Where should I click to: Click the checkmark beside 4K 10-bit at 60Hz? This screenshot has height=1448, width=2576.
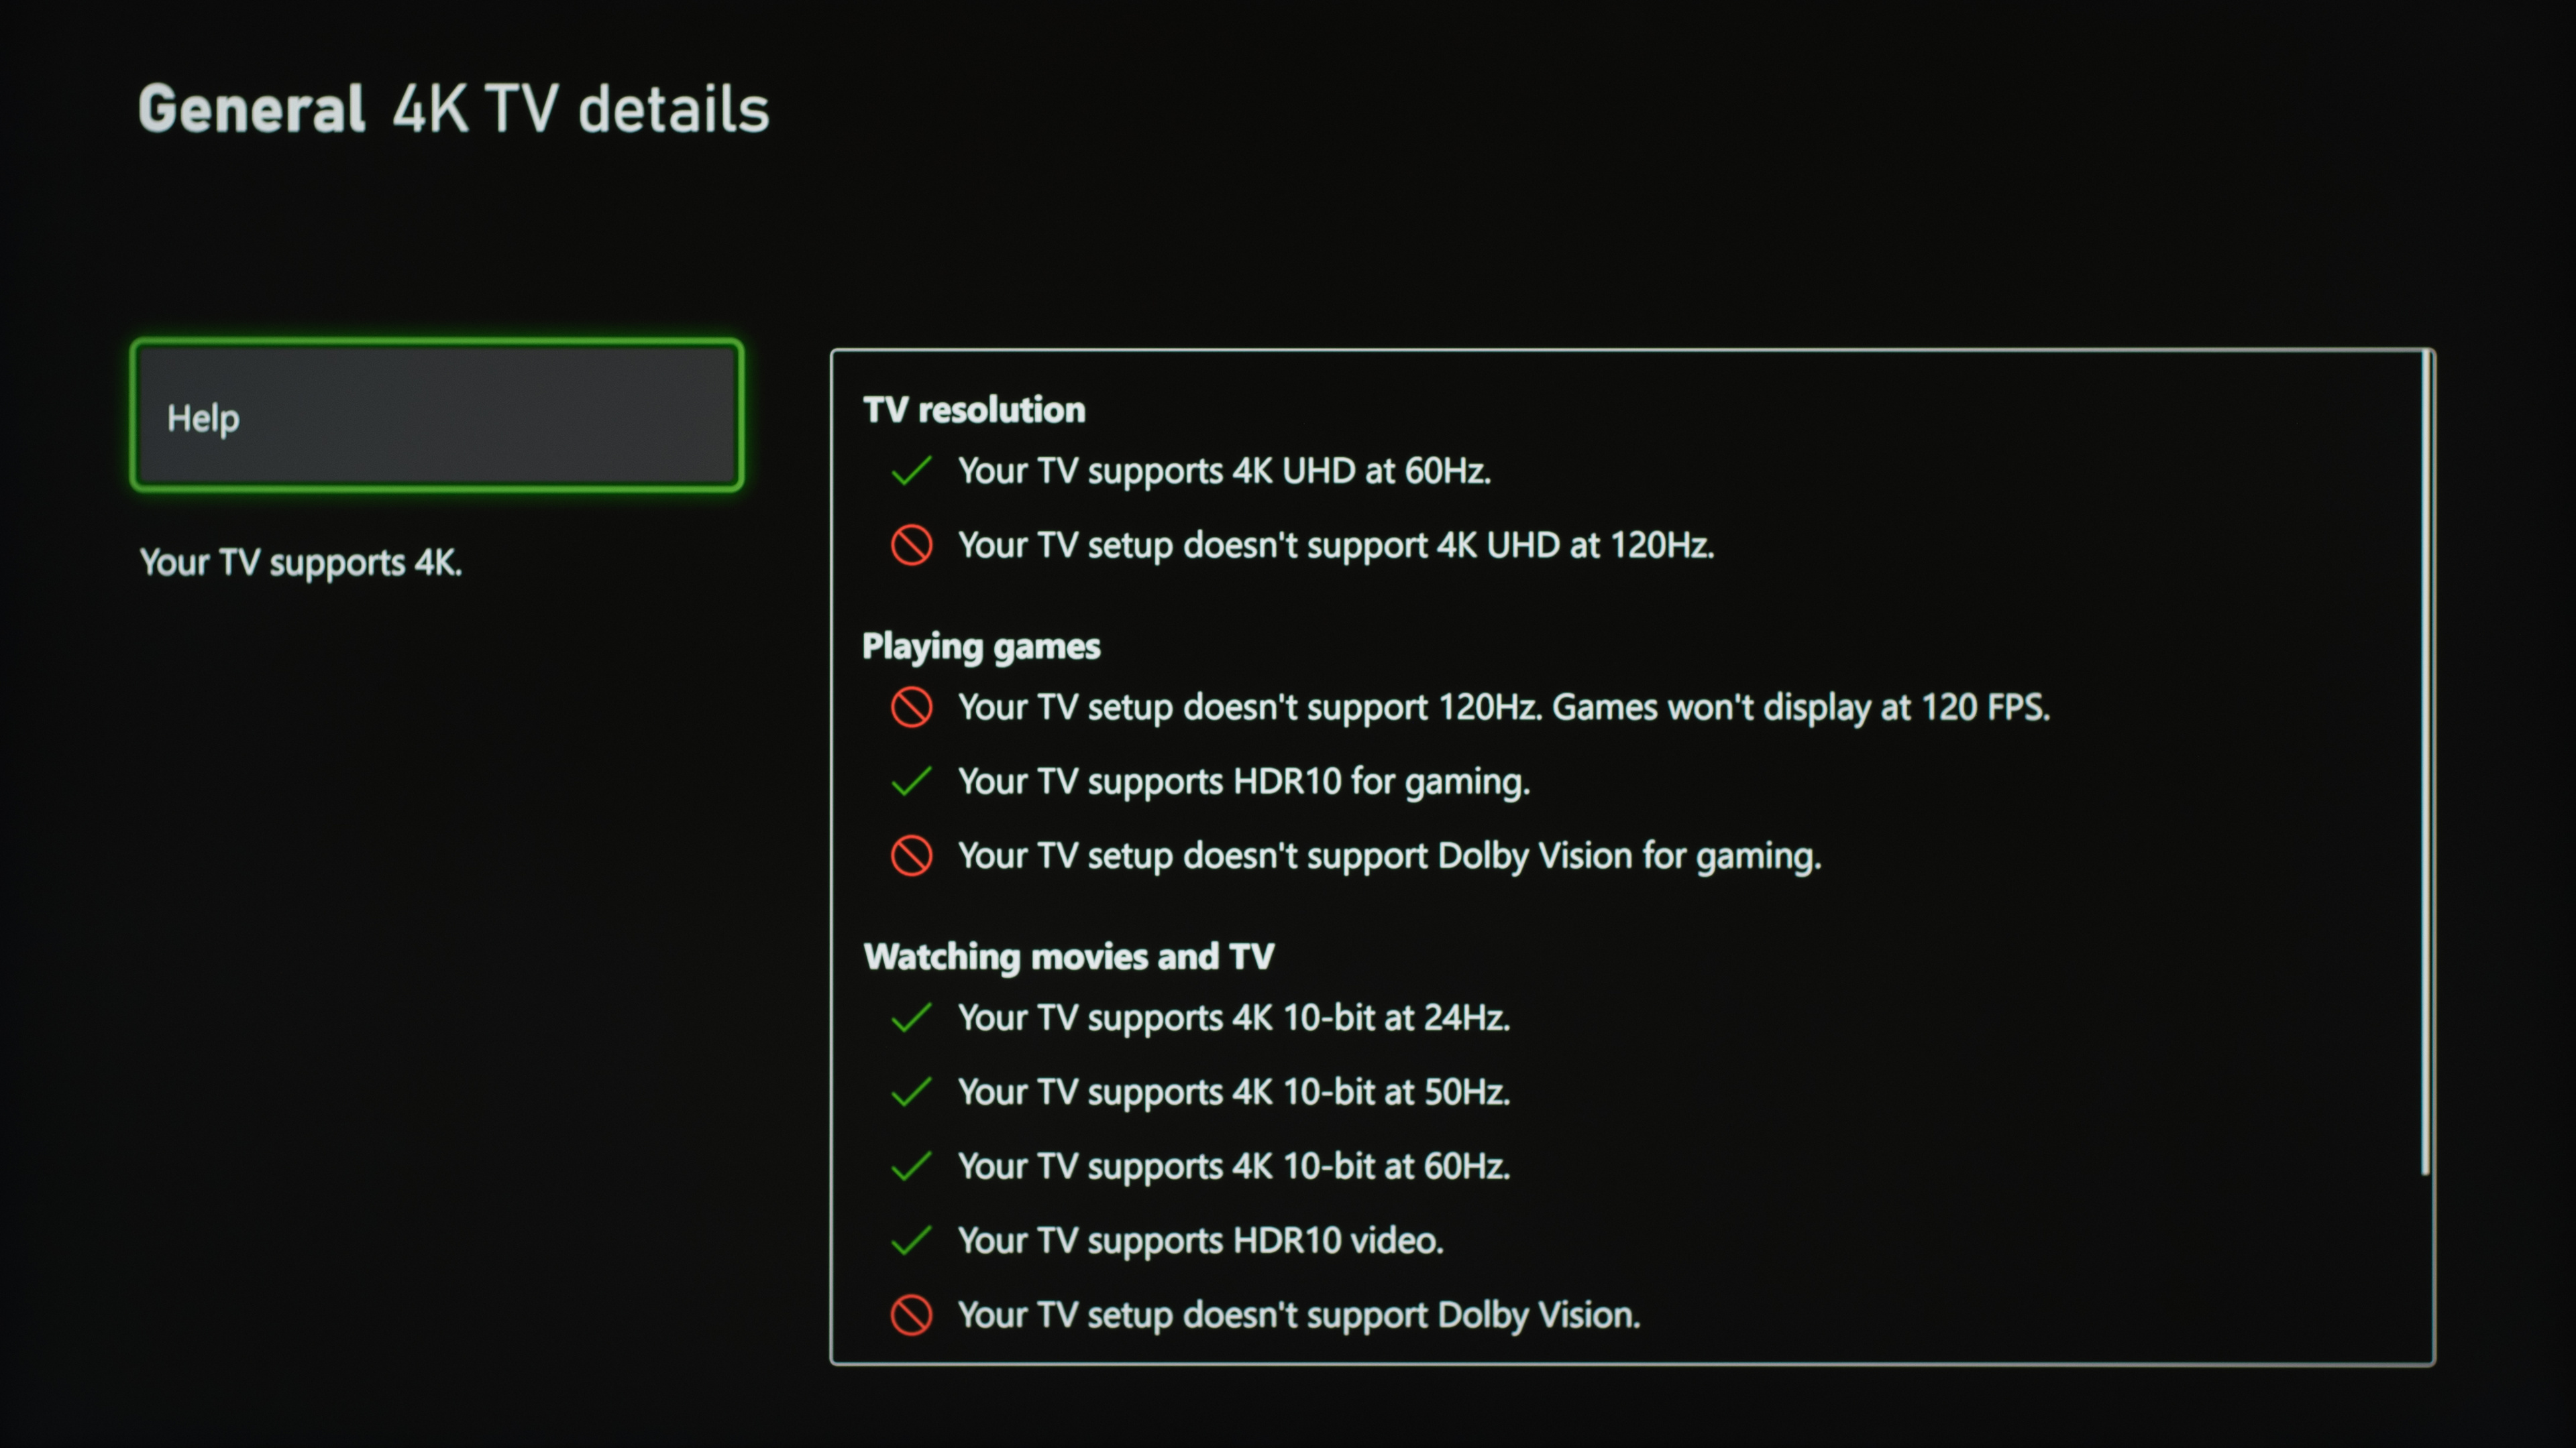coord(911,1167)
